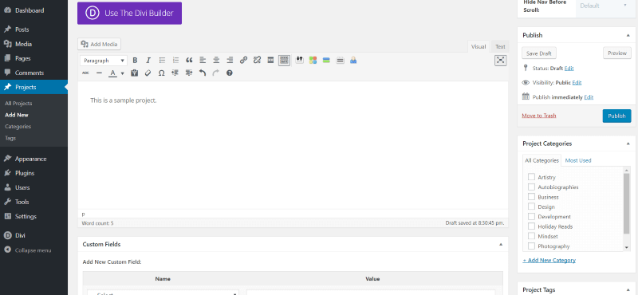Enable distraction-free writing mode icon
Image resolution: width=638 pixels, height=295 pixels.
click(501, 61)
